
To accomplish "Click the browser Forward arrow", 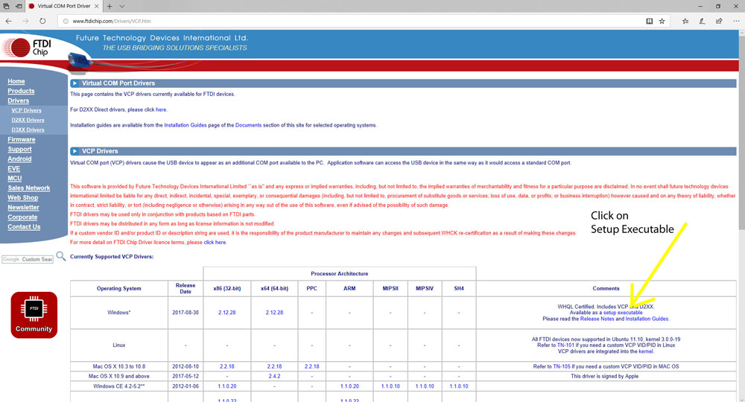I will point(25,21).
